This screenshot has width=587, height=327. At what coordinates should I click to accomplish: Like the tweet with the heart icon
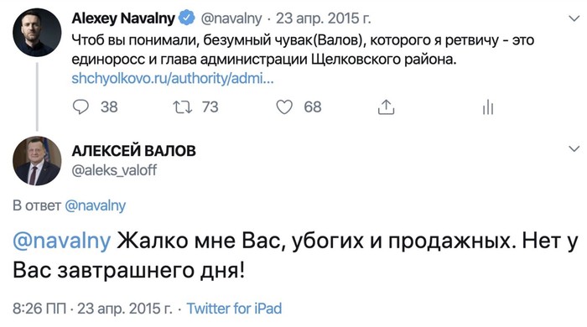(x=284, y=107)
